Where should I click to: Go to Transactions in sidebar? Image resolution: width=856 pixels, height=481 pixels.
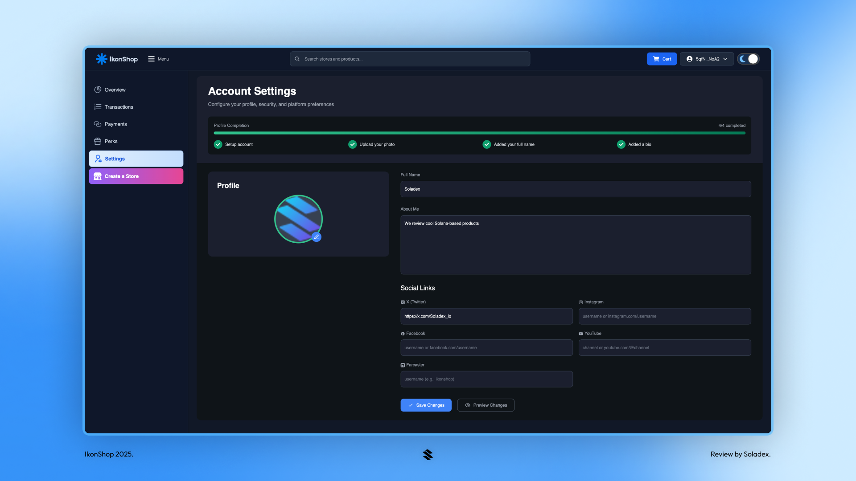pos(136,107)
